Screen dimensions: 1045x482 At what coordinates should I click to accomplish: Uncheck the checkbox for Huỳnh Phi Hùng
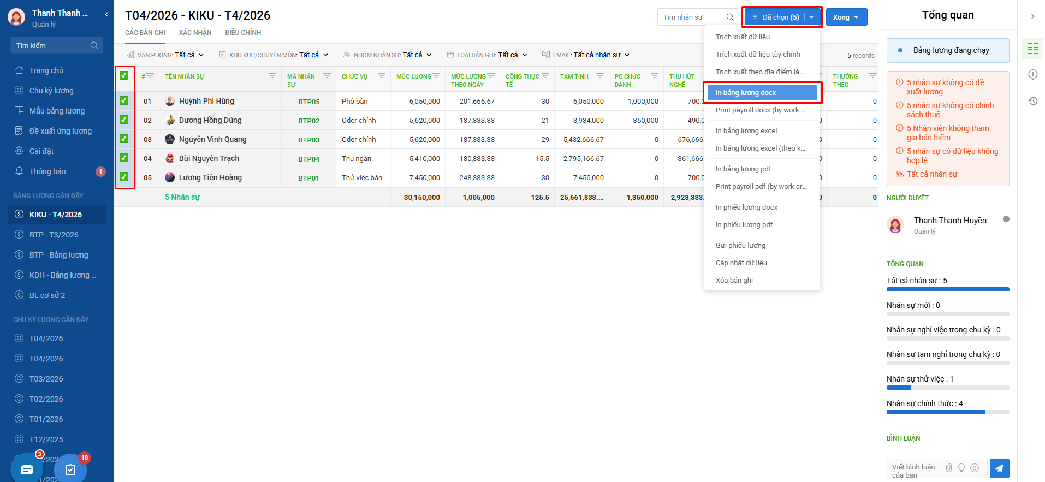point(124,100)
